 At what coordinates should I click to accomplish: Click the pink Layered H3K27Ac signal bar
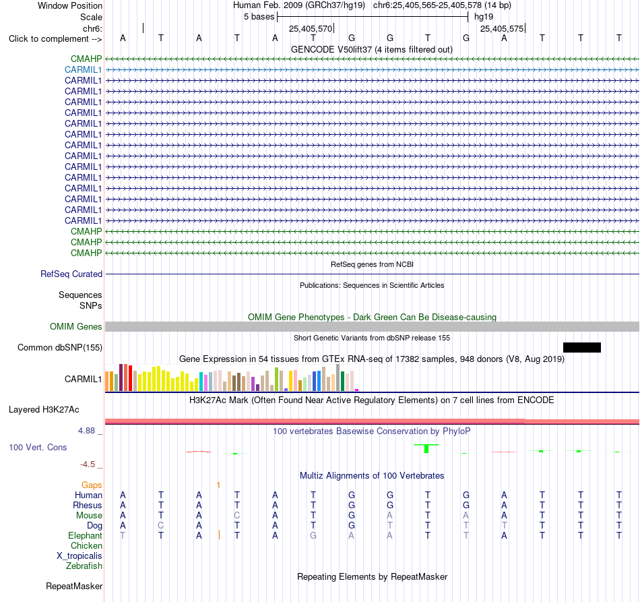tap(372, 421)
